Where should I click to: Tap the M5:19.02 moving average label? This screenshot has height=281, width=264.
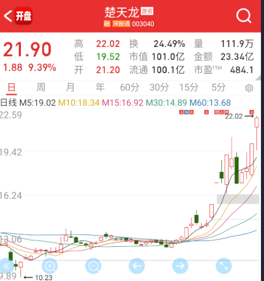[37, 103]
